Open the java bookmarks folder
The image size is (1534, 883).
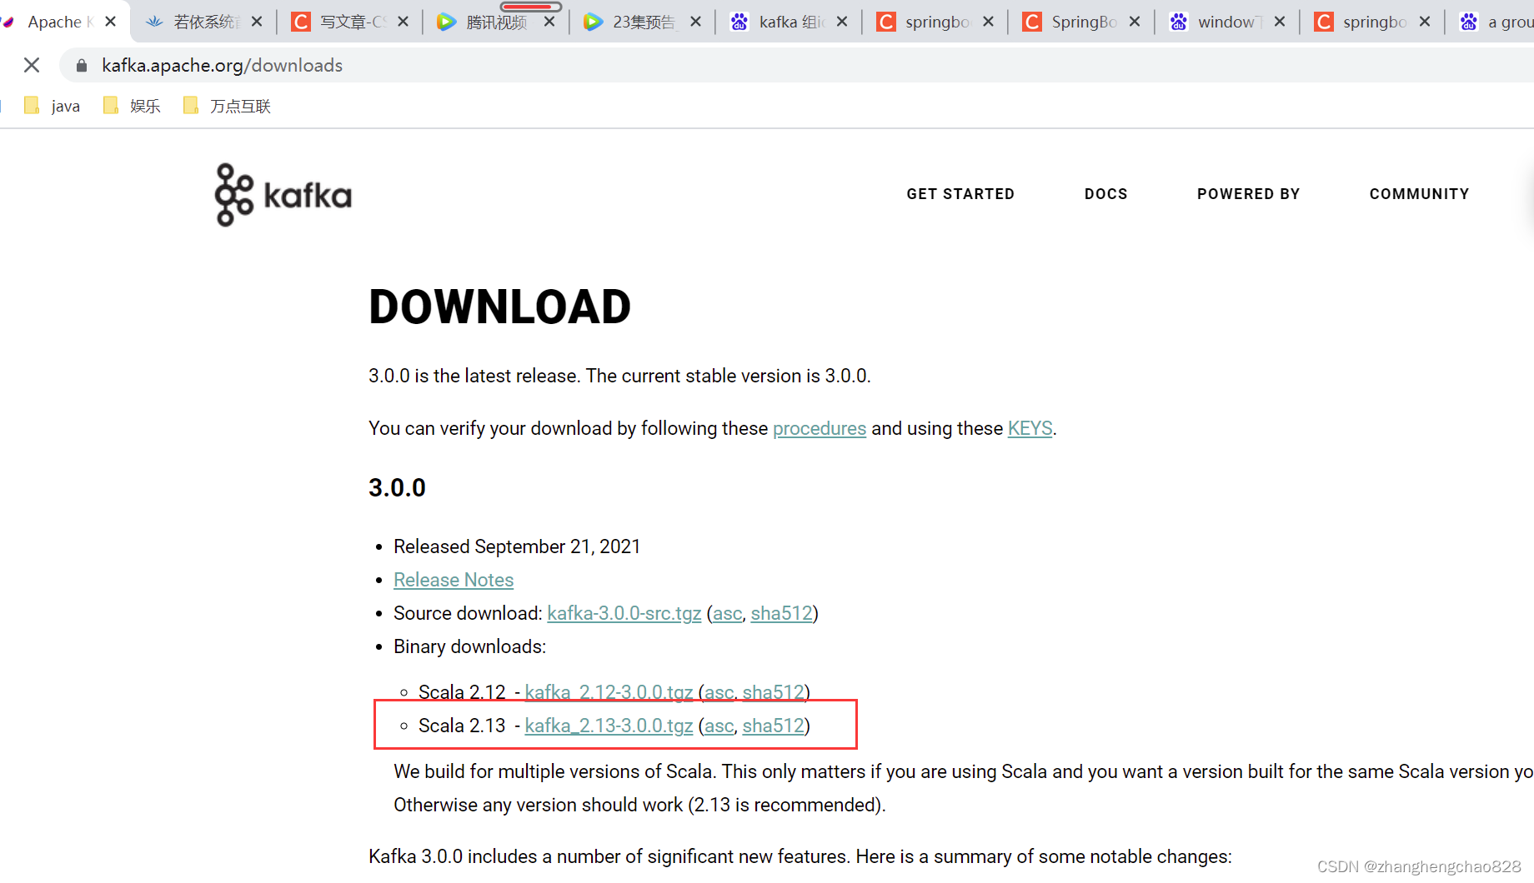click(x=53, y=106)
